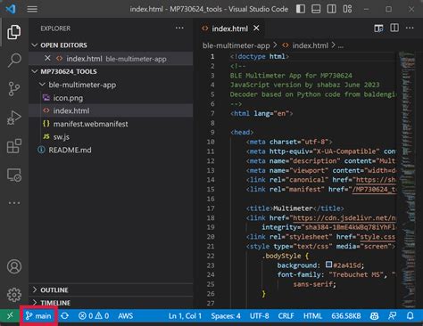
Task: Open the Accounts menu icon
Action: [14, 266]
